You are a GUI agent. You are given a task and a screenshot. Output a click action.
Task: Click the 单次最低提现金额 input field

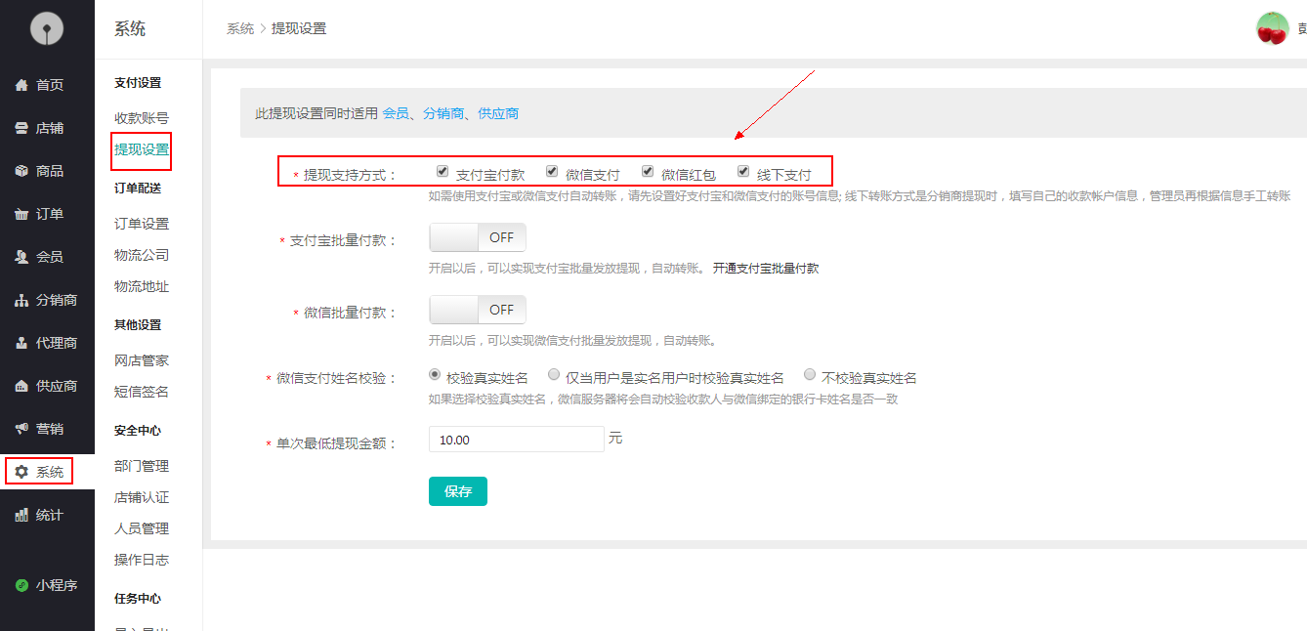coord(516,440)
